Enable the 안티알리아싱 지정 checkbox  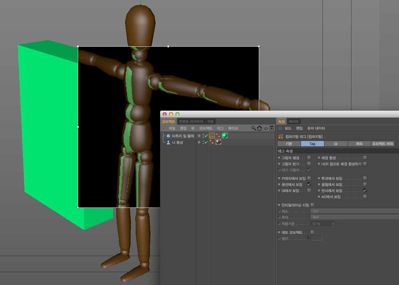(x=312, y=205)
